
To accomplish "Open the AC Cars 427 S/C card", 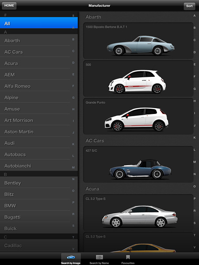I will [x=138, y=164].
